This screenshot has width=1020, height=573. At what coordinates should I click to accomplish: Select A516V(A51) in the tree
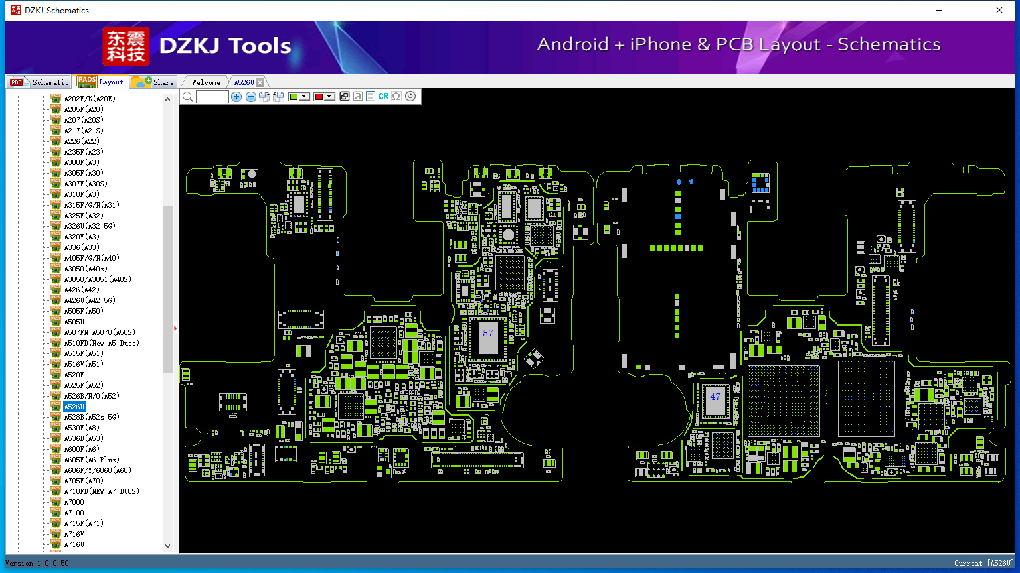[x=84, y=364]
